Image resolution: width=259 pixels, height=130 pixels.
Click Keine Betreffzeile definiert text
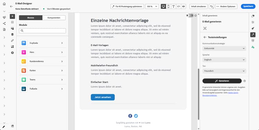[x=27, y=9]
